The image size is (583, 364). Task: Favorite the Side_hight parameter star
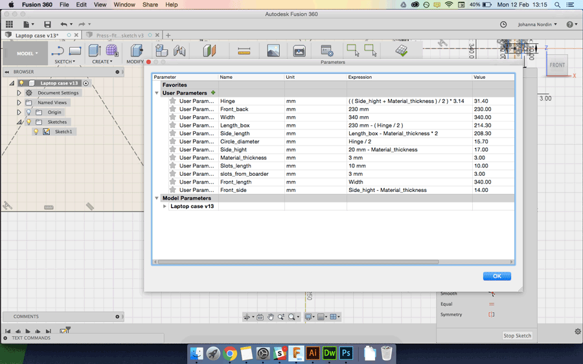coord(172,149)
